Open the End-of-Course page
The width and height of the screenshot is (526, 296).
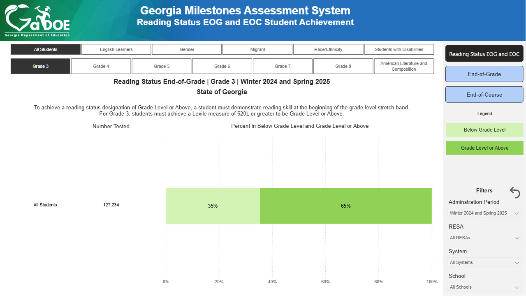click(484, 94)
